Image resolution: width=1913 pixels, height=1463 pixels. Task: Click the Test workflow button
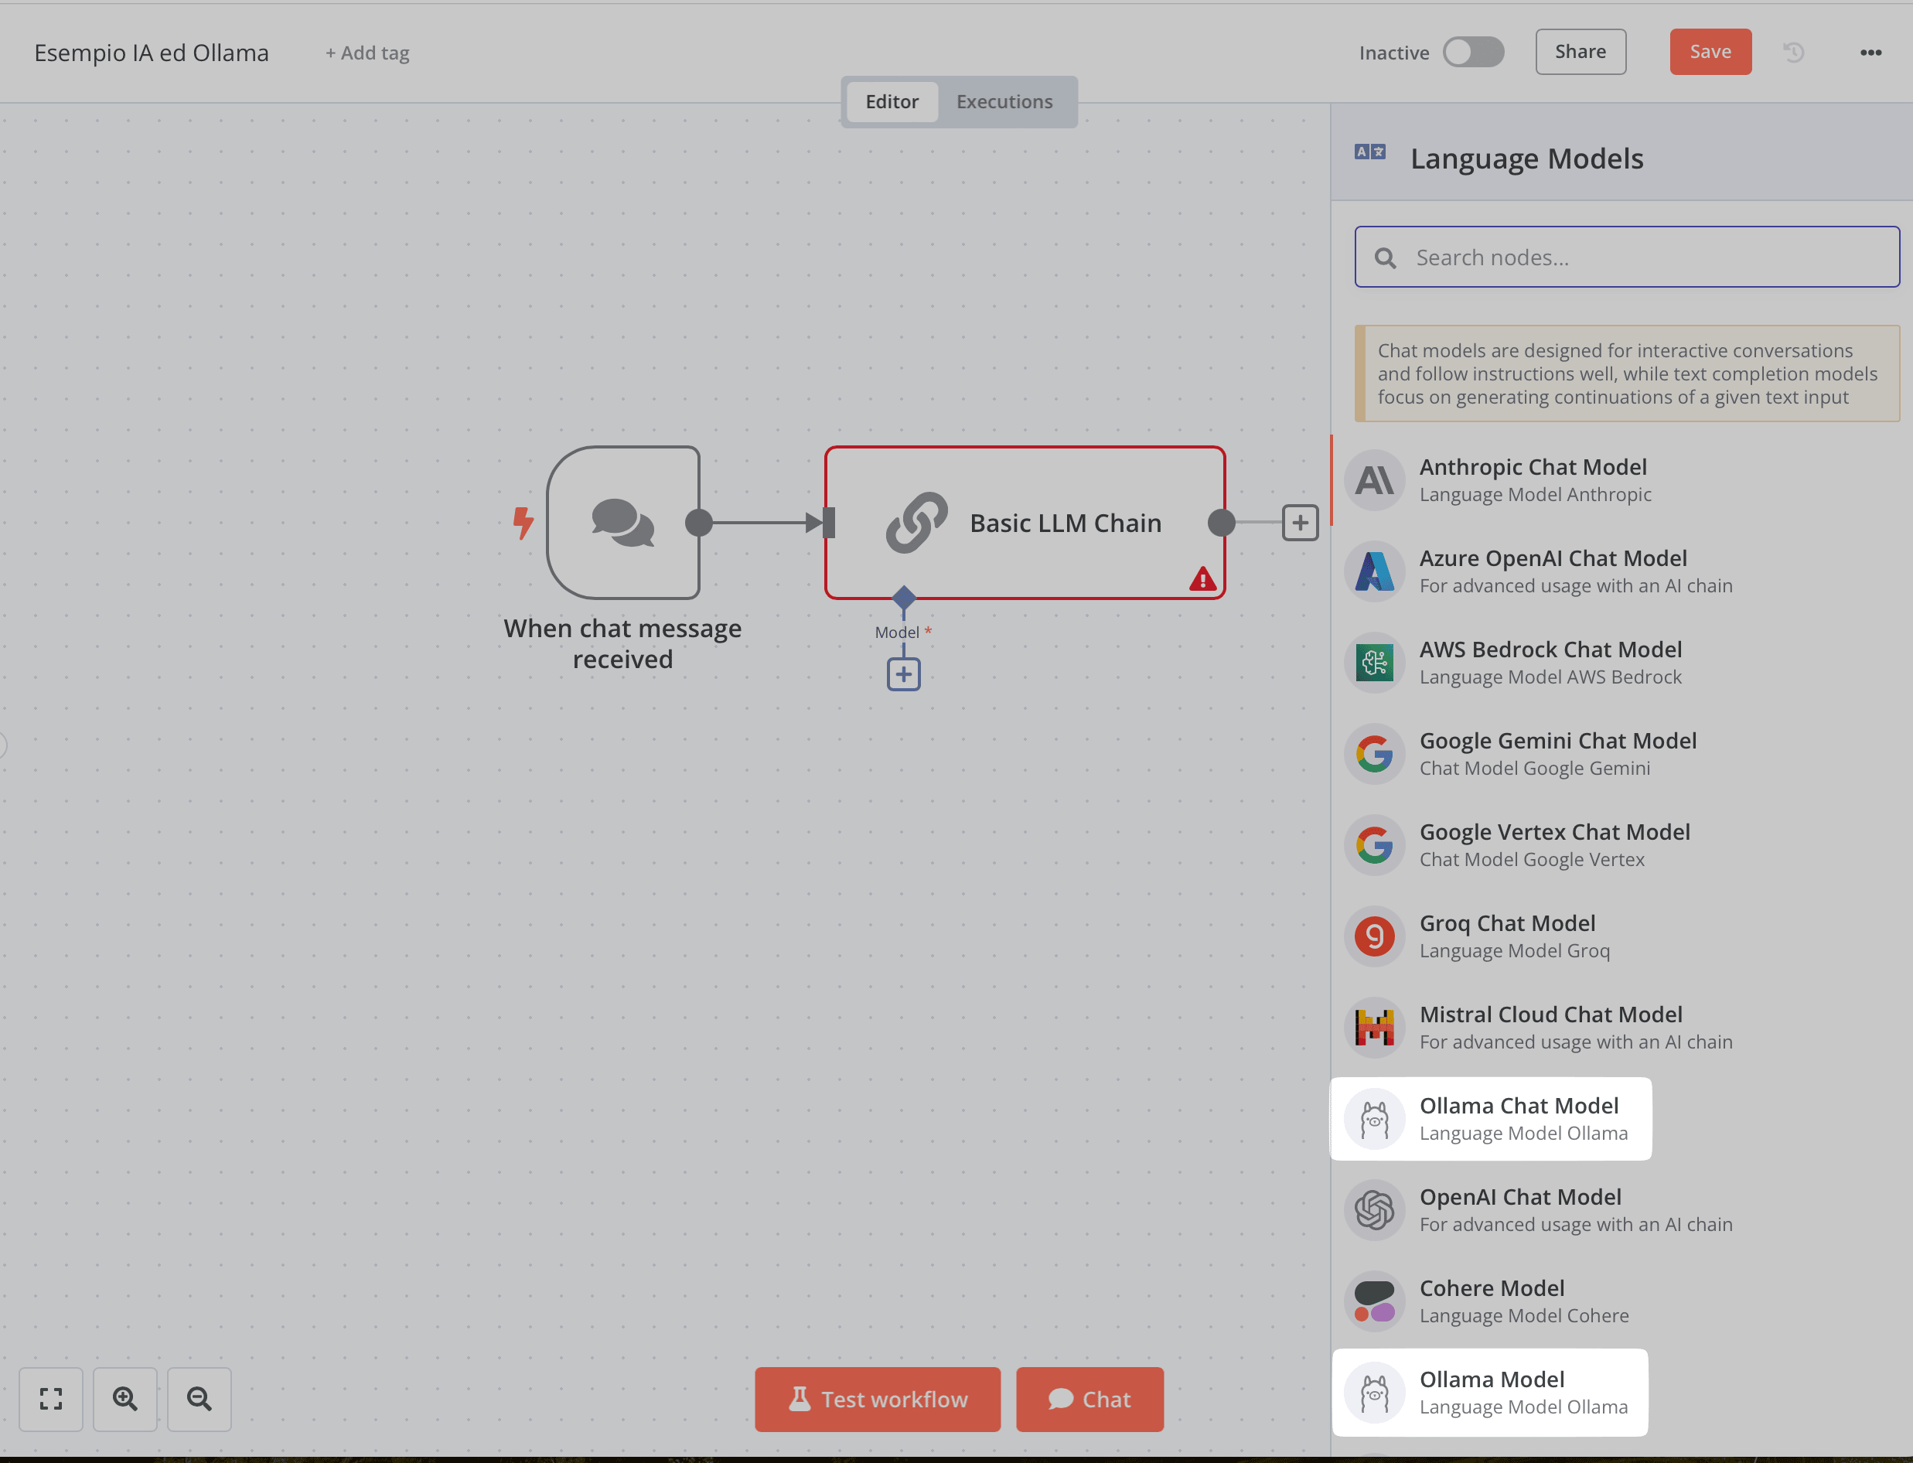coord(878,1400)
